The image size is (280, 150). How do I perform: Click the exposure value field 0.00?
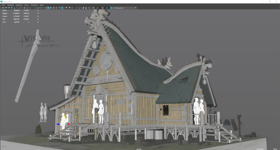click(98, 8)
